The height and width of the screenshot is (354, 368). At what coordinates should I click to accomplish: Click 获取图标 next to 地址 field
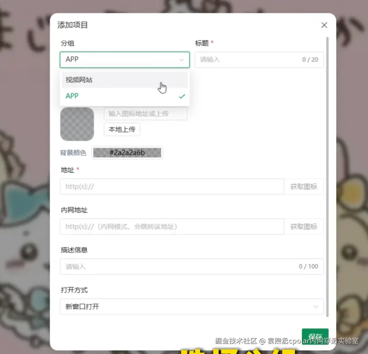pyautogui.click(x=304, y=187)
